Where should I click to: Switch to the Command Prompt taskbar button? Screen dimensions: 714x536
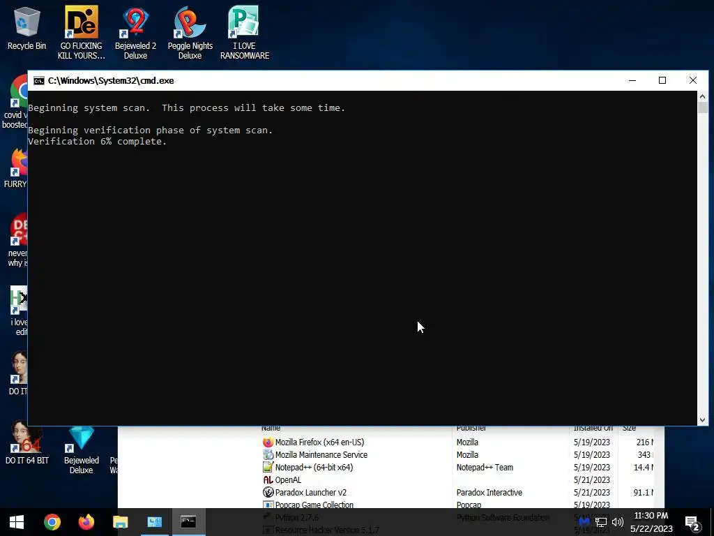point(188,522)
